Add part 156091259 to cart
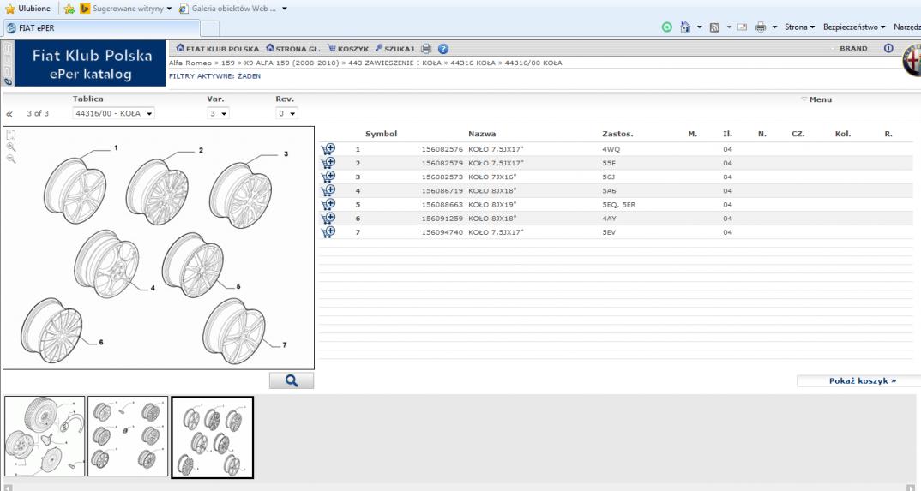 coord(328,218)
